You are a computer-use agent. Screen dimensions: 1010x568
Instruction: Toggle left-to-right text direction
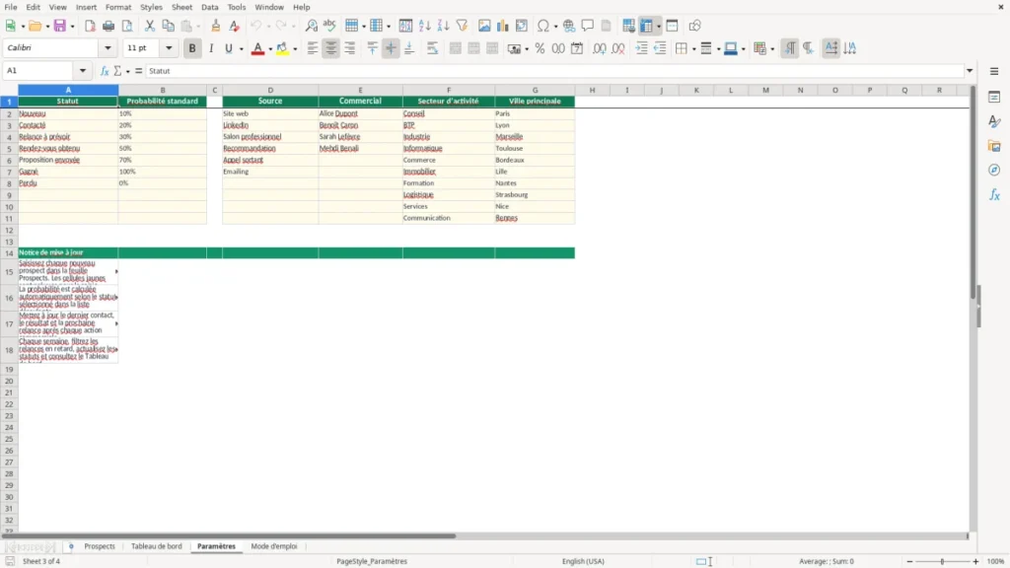790,48
